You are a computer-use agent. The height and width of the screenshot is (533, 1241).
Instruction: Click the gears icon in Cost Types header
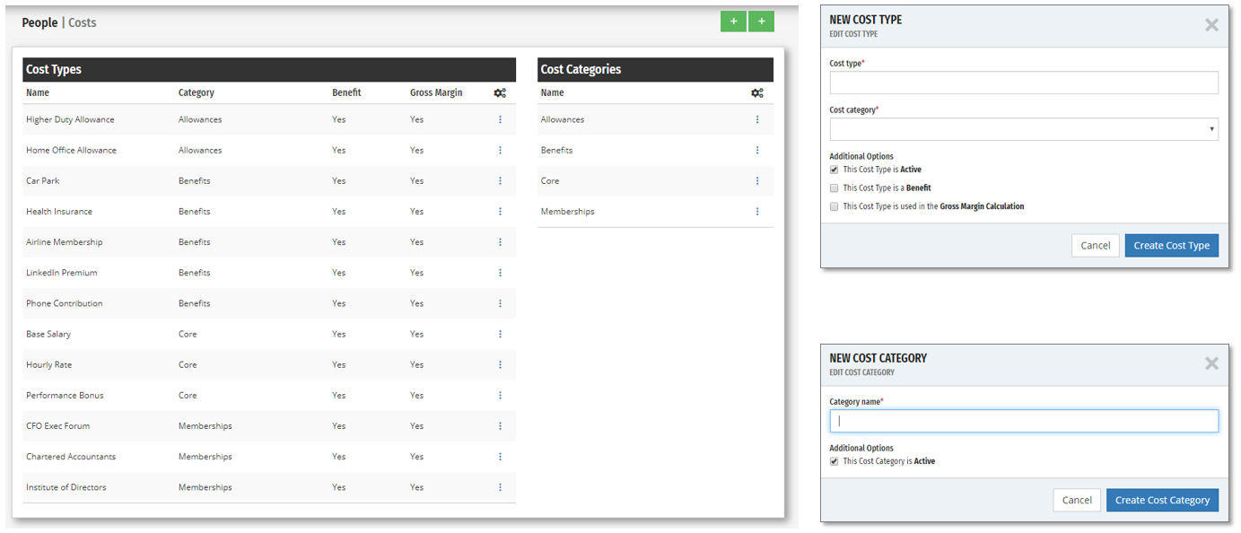pos(500,92)
